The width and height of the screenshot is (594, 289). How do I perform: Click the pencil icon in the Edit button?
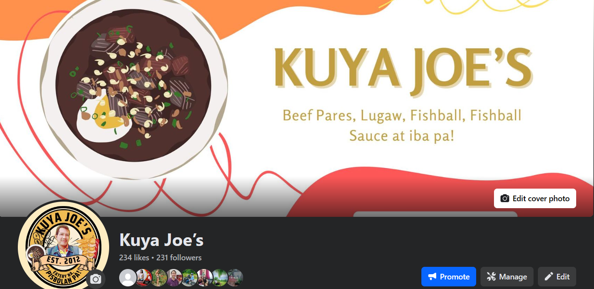tap(549, 277)
